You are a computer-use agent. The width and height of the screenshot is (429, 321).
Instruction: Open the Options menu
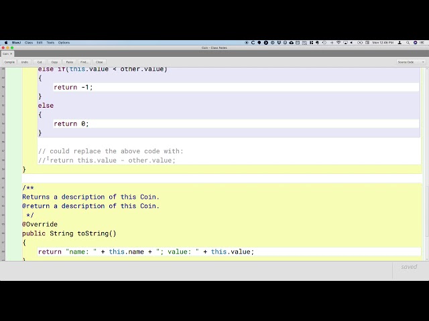(64, 43)
